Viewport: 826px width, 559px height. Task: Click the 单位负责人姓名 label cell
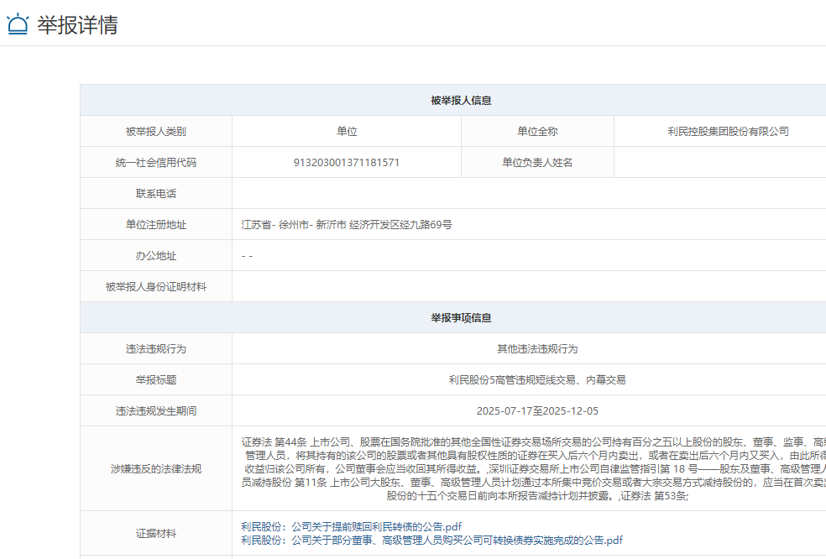click(x=537, y=163)
